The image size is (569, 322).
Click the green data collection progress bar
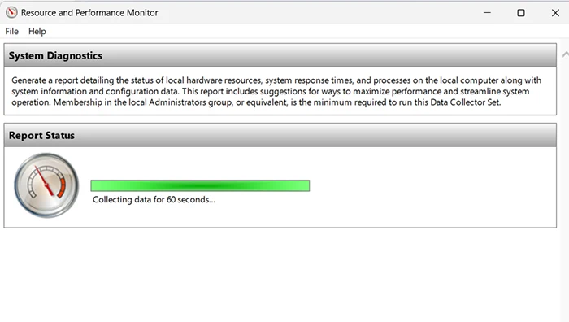click(x=200, y=185)
